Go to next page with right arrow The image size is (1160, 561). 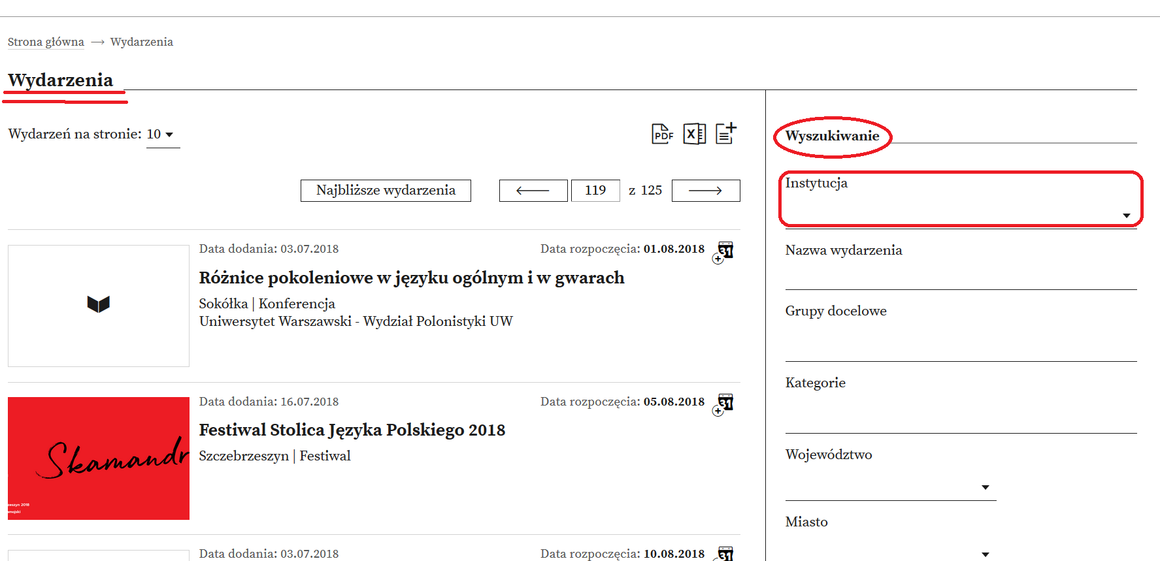coord(705,191)
